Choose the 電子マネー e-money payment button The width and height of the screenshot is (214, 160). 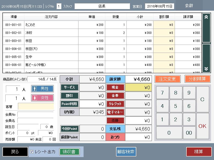click(115, 112)
